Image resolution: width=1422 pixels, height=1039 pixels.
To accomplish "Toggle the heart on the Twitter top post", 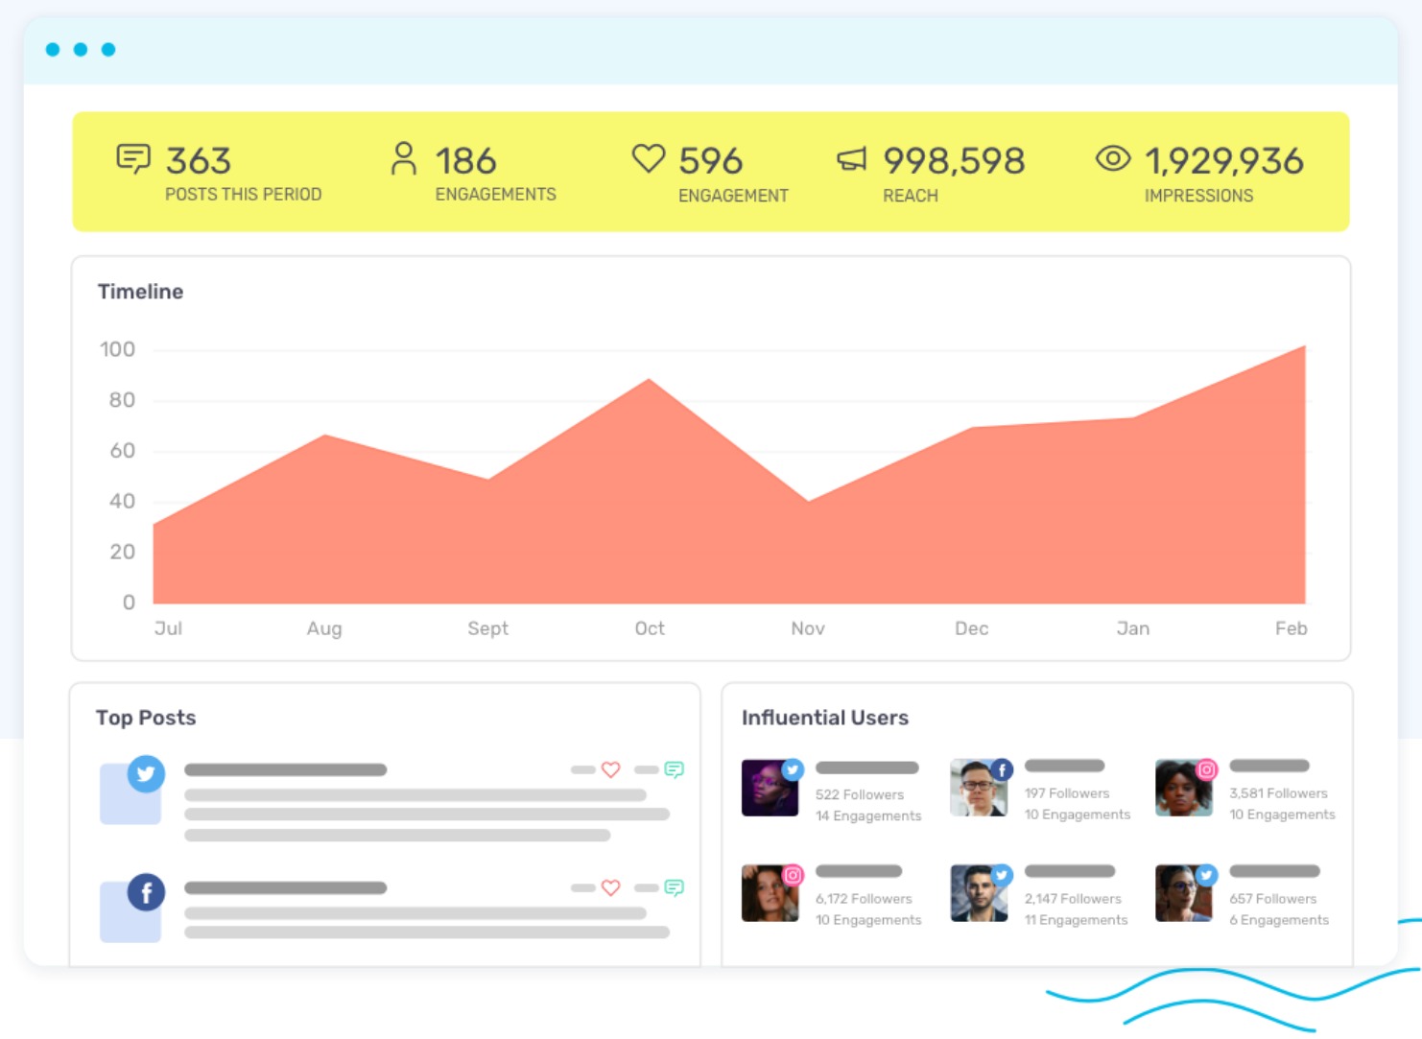I will pyautogui.click(x=610, y=769).
